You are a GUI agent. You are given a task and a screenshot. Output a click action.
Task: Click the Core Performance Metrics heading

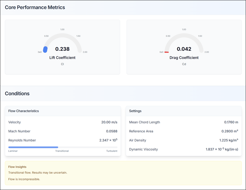pos(35,7)
